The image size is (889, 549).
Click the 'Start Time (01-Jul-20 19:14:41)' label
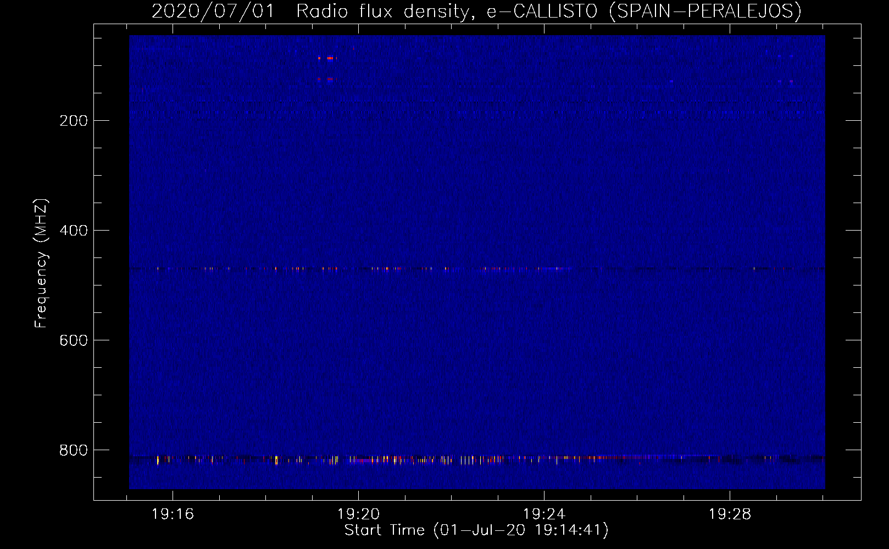pos(476,530)
